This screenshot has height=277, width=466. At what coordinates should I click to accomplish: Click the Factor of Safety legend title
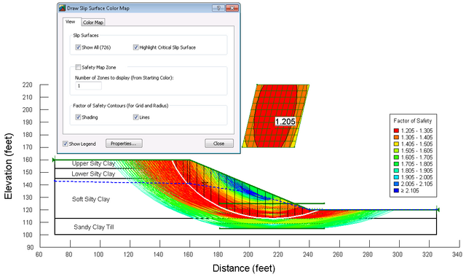tap(413, 121)
